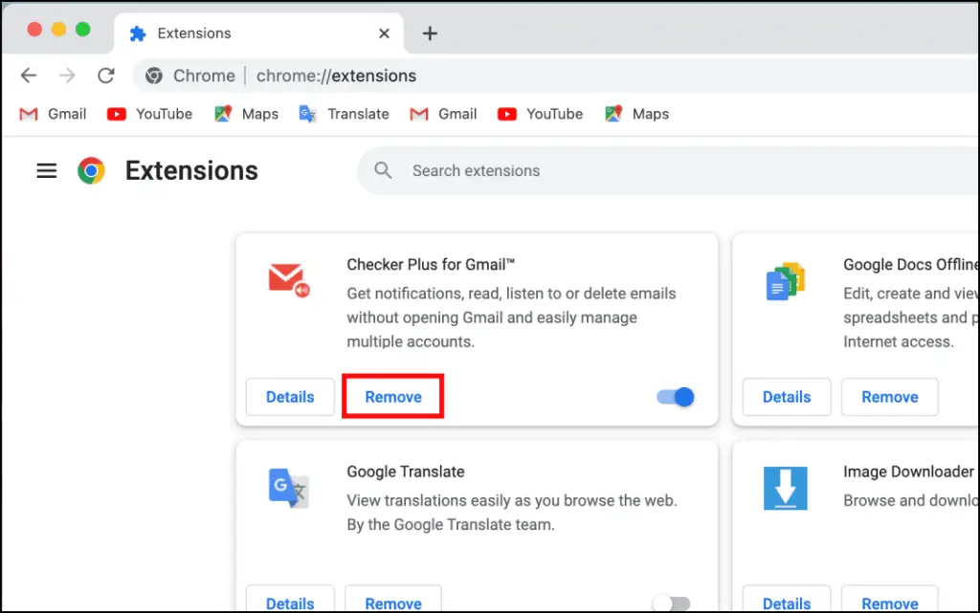Remove the Google Translate extension
980x613 pixels.
click(x=393, y=600)
